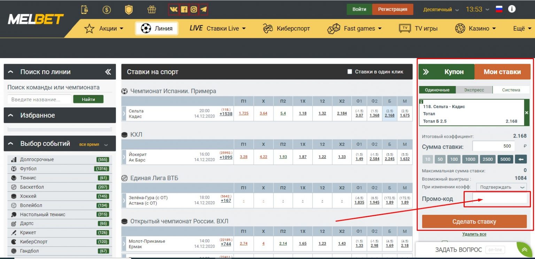Click the MELBET logo

[36, 19]
